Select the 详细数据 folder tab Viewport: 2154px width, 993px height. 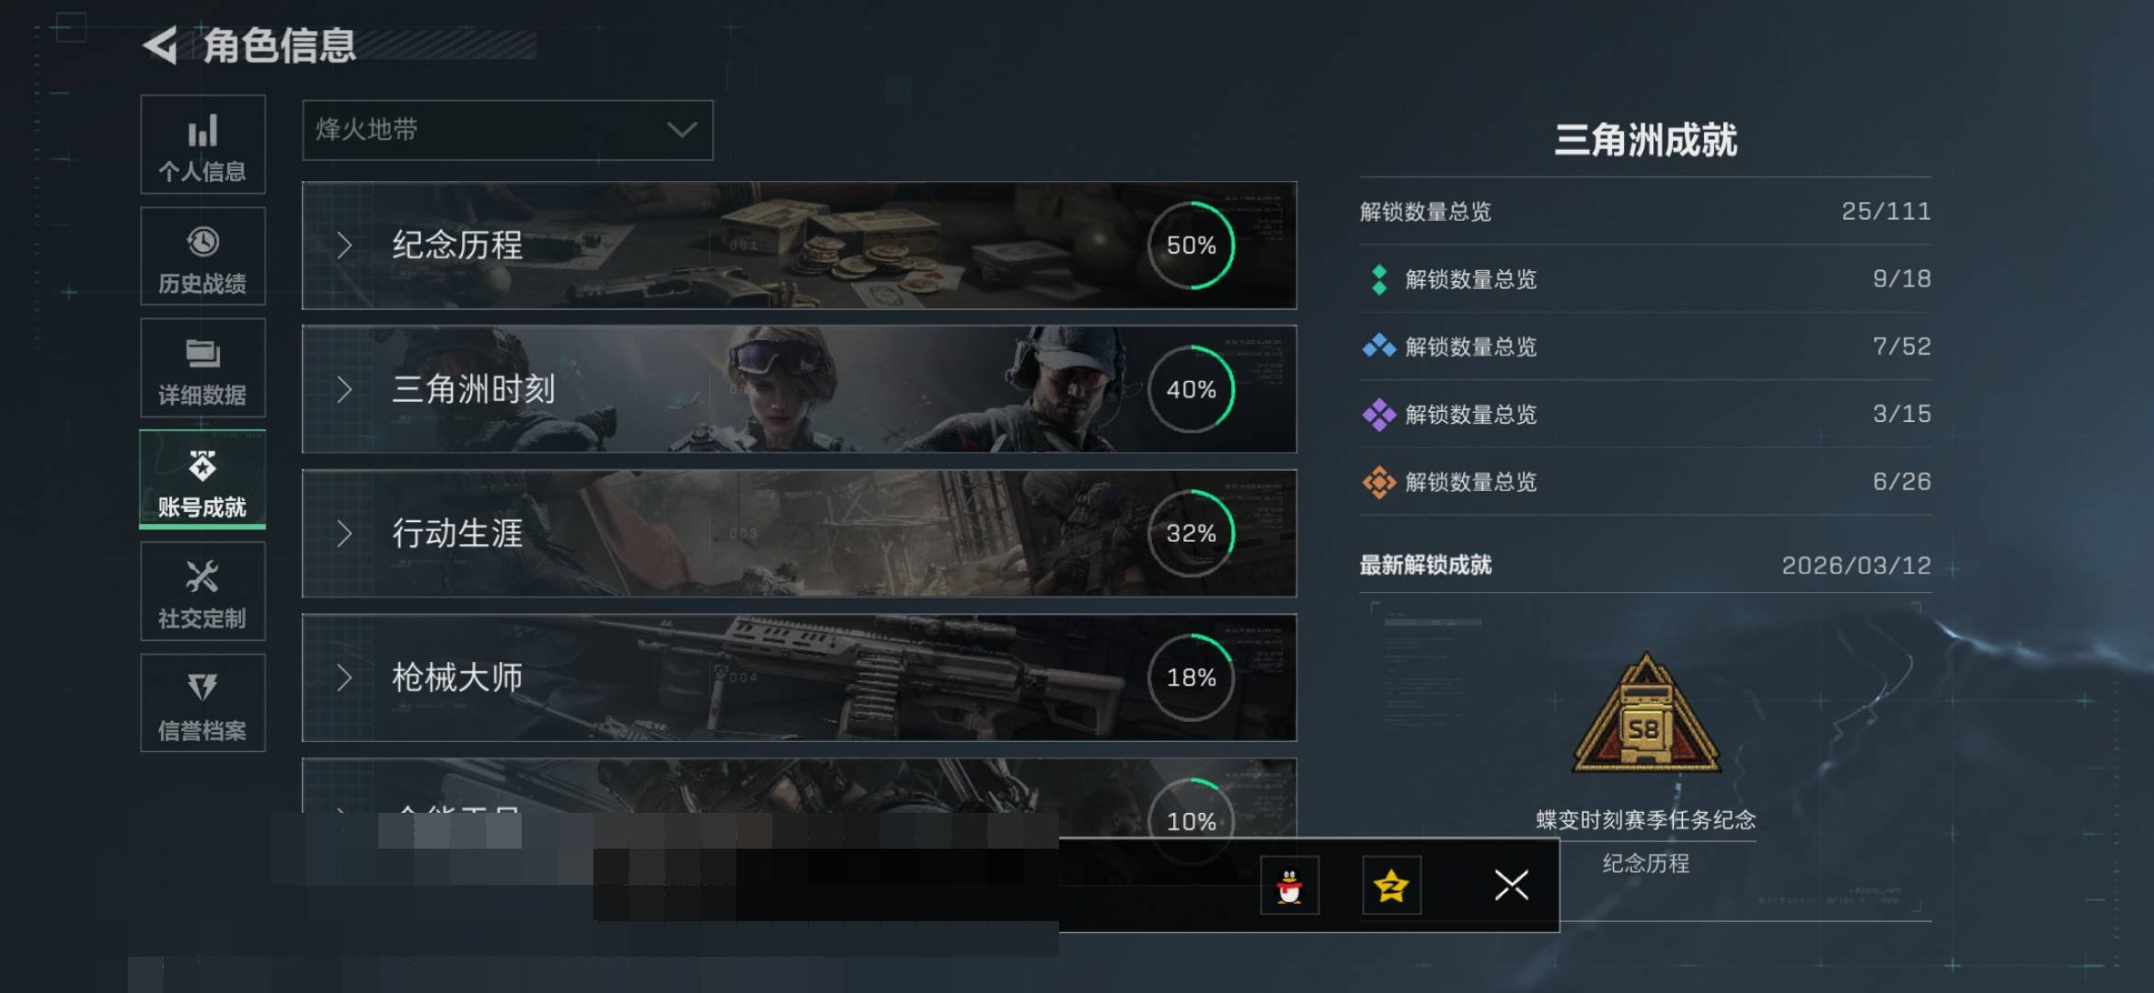coord(202,369)
